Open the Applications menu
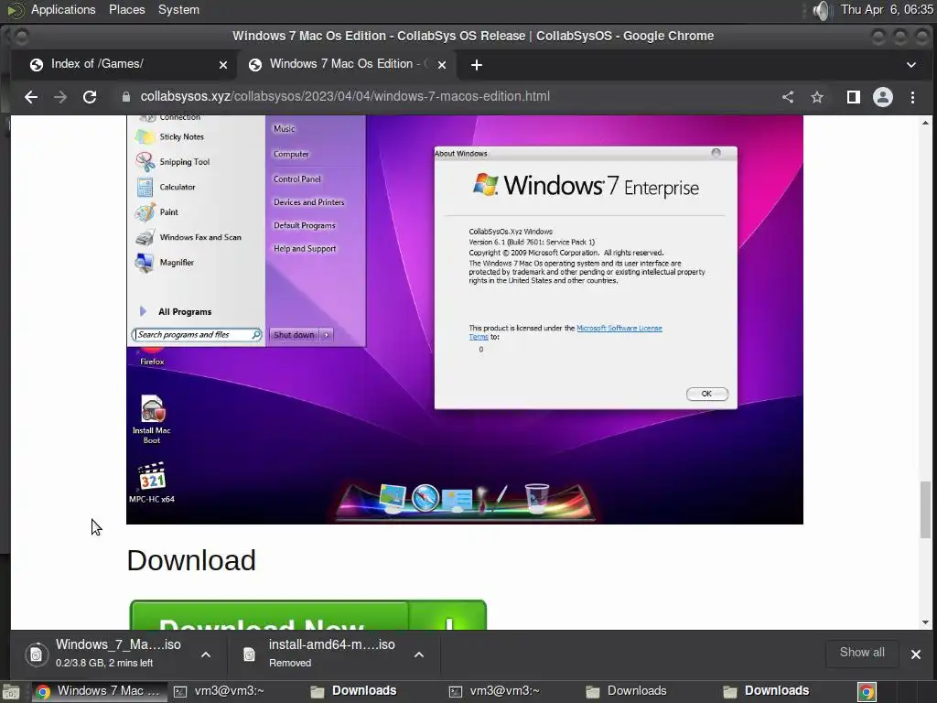 (x=63, y=9)
